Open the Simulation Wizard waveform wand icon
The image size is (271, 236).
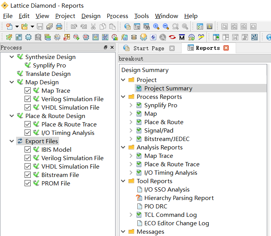click(x=201, y=37)
